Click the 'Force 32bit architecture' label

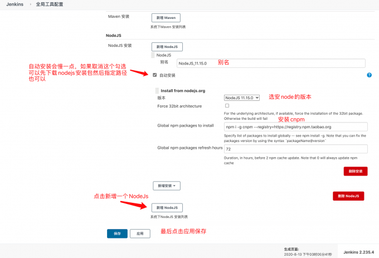(179, 106)
